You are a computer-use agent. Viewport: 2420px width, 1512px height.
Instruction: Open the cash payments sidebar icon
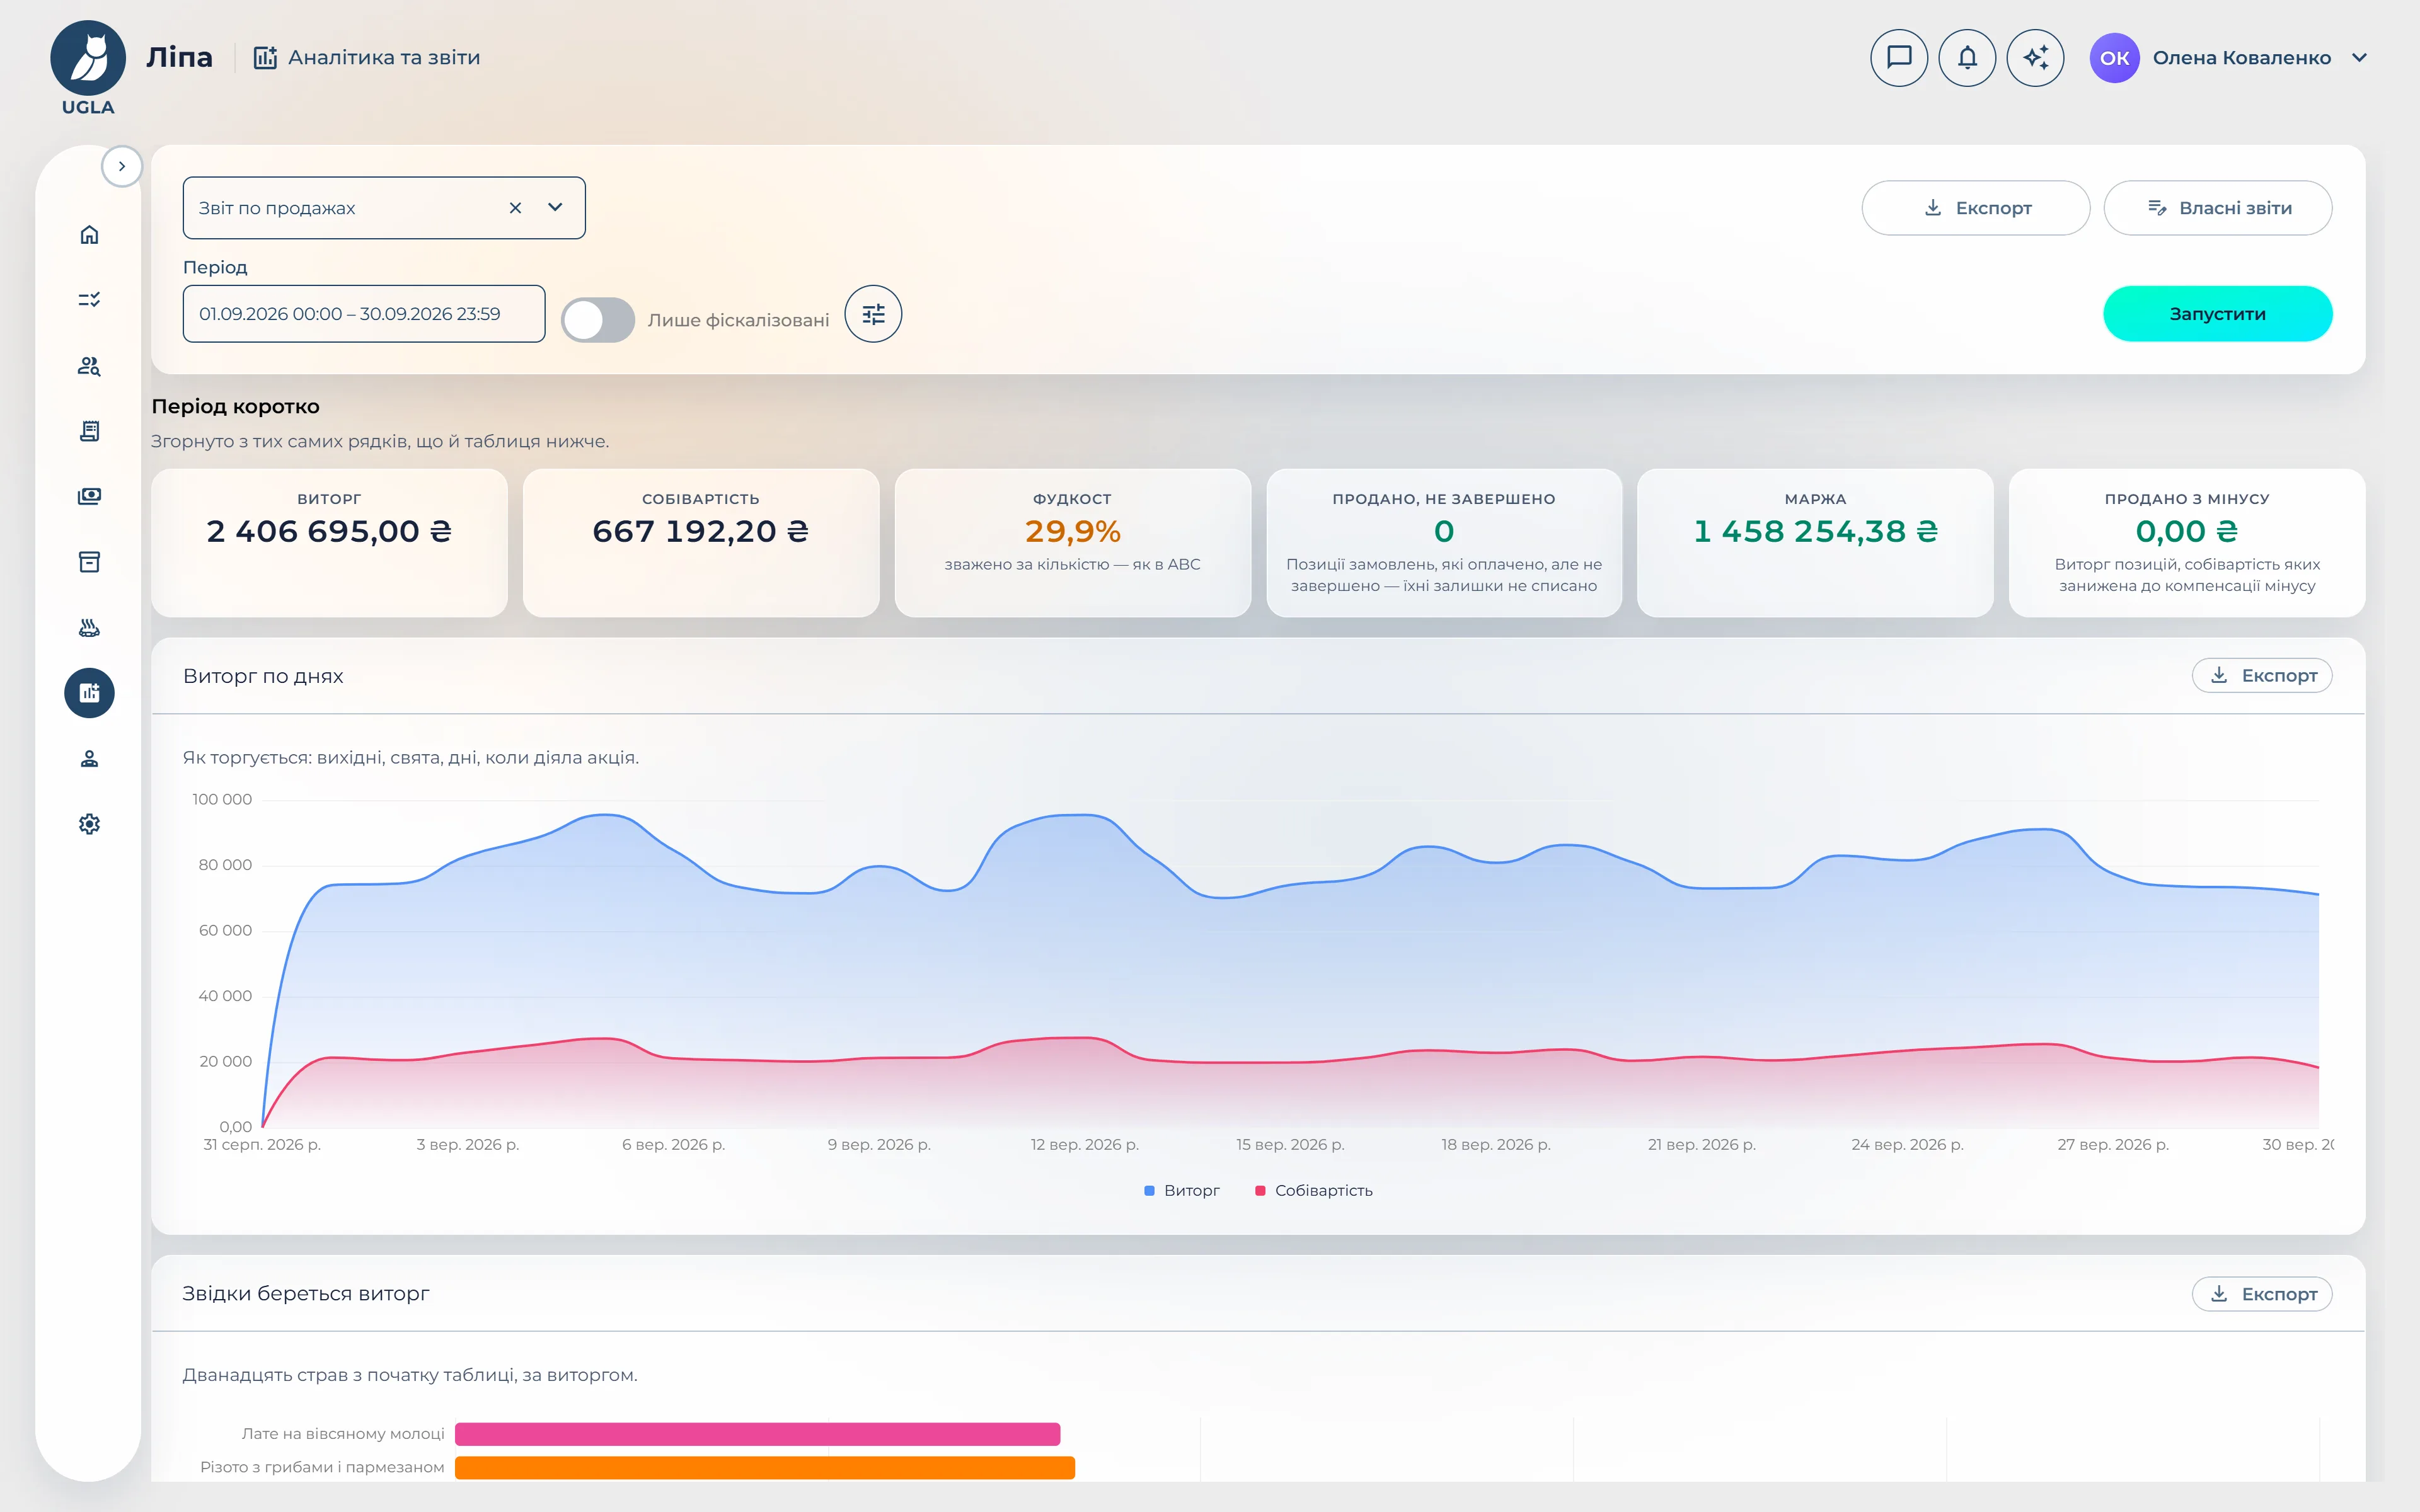pos(89,497)
